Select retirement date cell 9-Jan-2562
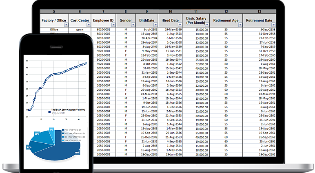 point(259,85)
